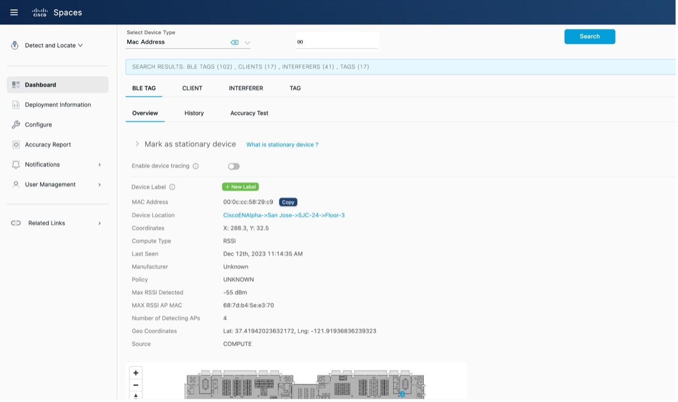Click Compute Type value RSSI

point(230,241)
